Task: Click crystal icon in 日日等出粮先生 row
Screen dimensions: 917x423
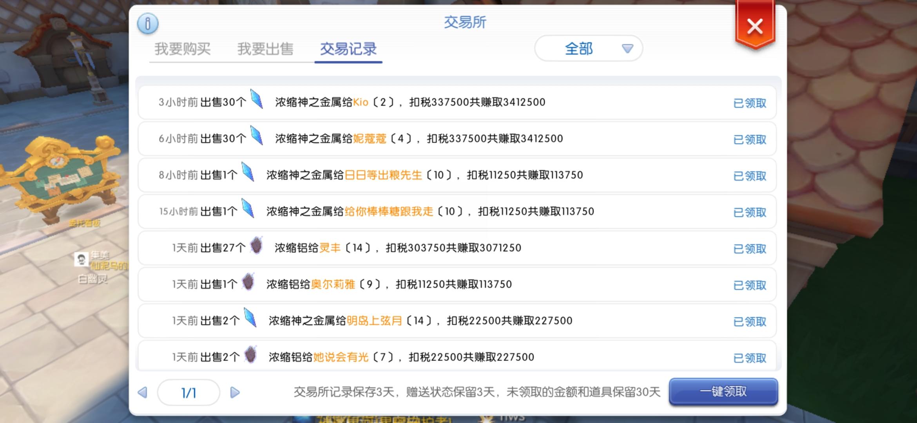Action: (x=248, y=172)
